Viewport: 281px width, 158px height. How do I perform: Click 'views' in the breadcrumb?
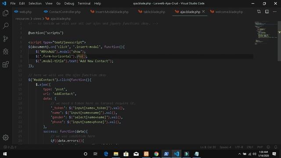[37, 18]
